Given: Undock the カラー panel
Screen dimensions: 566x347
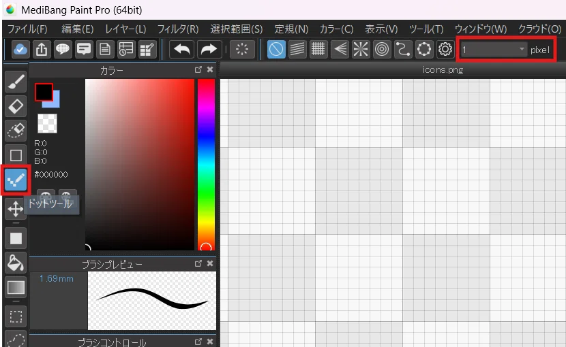Looking at the screenshot, I should [x=198, y=69].
